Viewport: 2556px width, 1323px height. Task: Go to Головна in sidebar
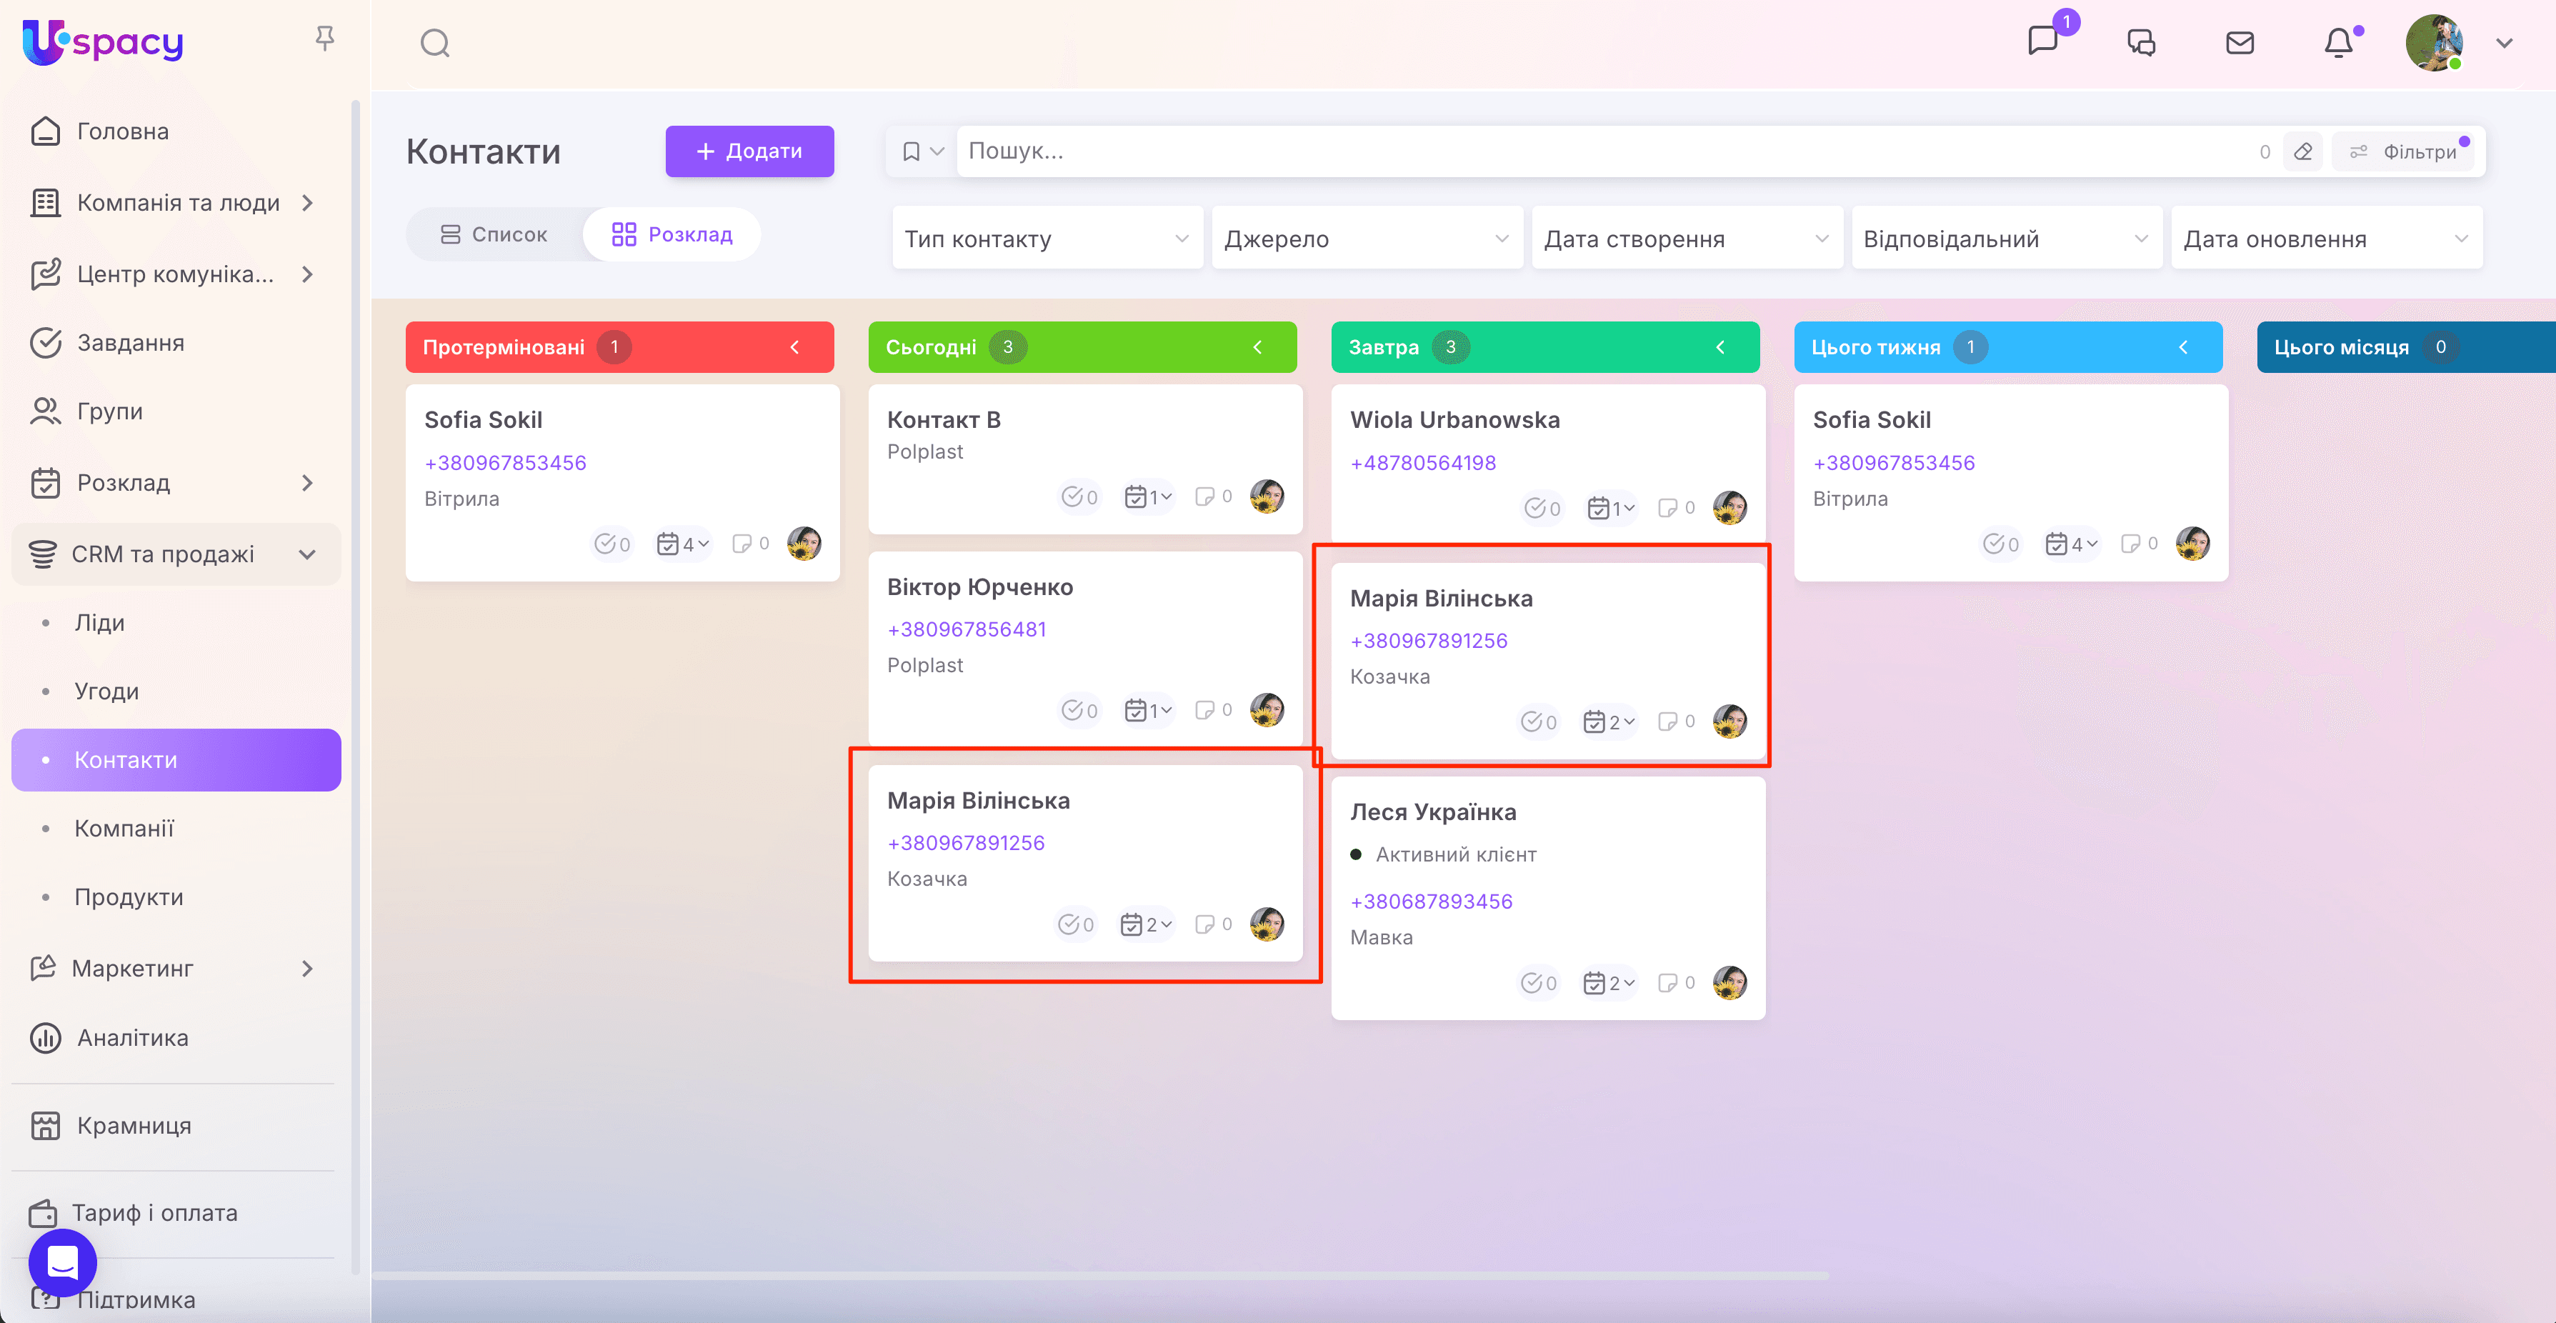[176, 131]
